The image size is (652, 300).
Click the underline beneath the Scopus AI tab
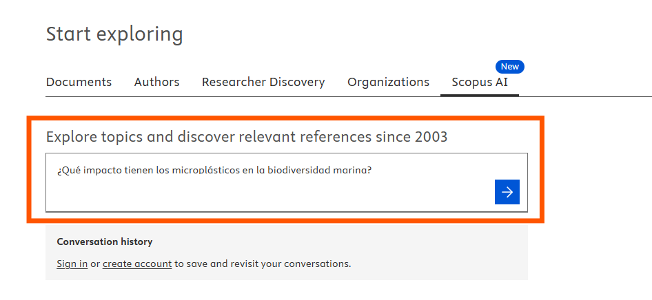(x=480, y=95)
